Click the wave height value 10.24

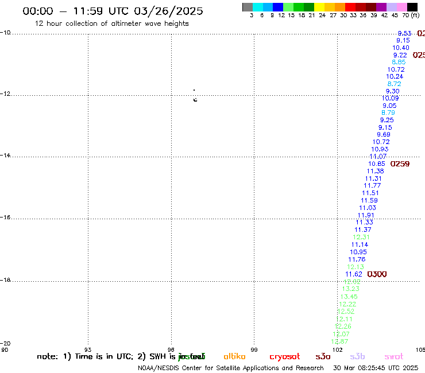tap(395, 77)
